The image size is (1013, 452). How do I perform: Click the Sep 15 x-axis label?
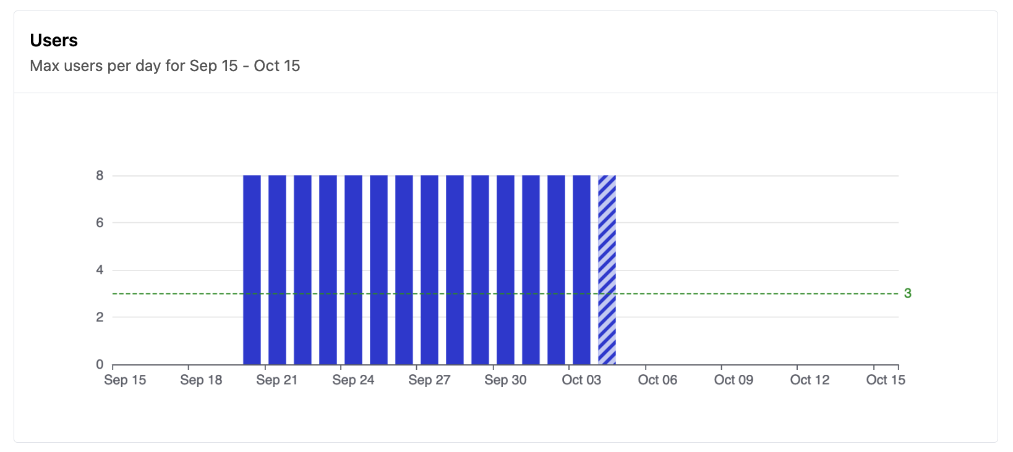pos(125,380)
